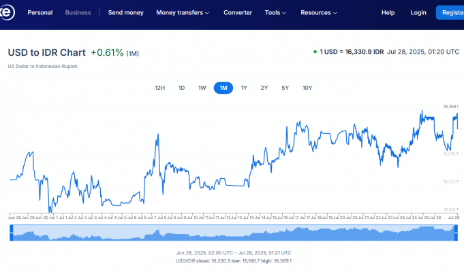Viewport: 464px width, 272px height.
Task: Expand the Money transfers dropdown
Action: click(182, 12)
